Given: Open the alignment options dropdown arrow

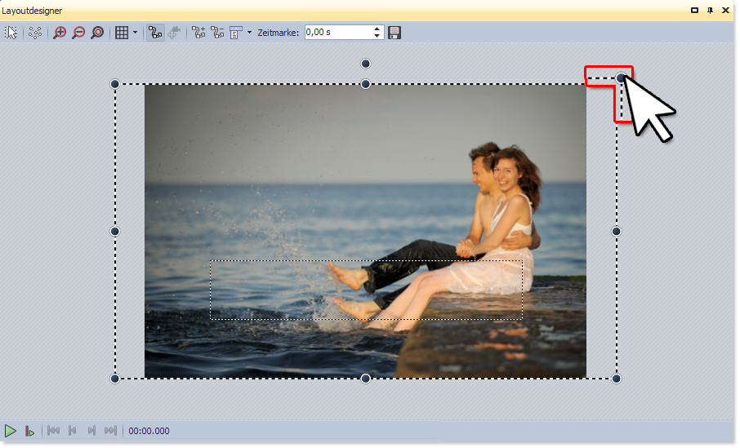Looking at the screenshot, I should coord(249,33).
